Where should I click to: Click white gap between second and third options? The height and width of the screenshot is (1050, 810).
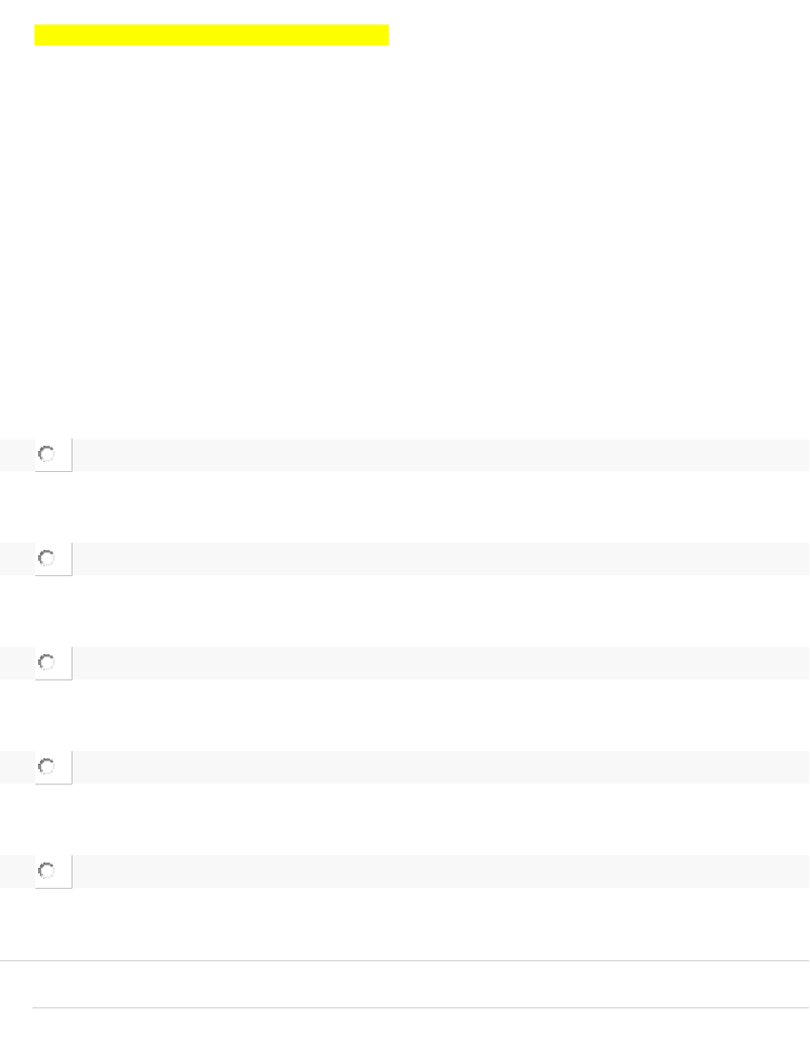[x=404, y=611]
